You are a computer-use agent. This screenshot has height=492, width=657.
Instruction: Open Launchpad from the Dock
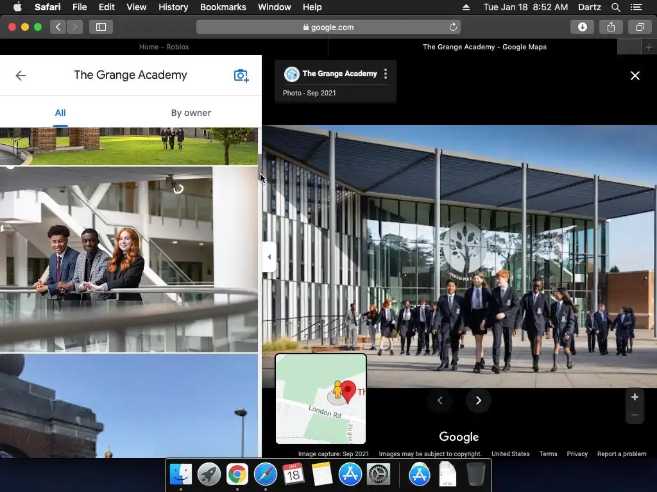(209, 474)
